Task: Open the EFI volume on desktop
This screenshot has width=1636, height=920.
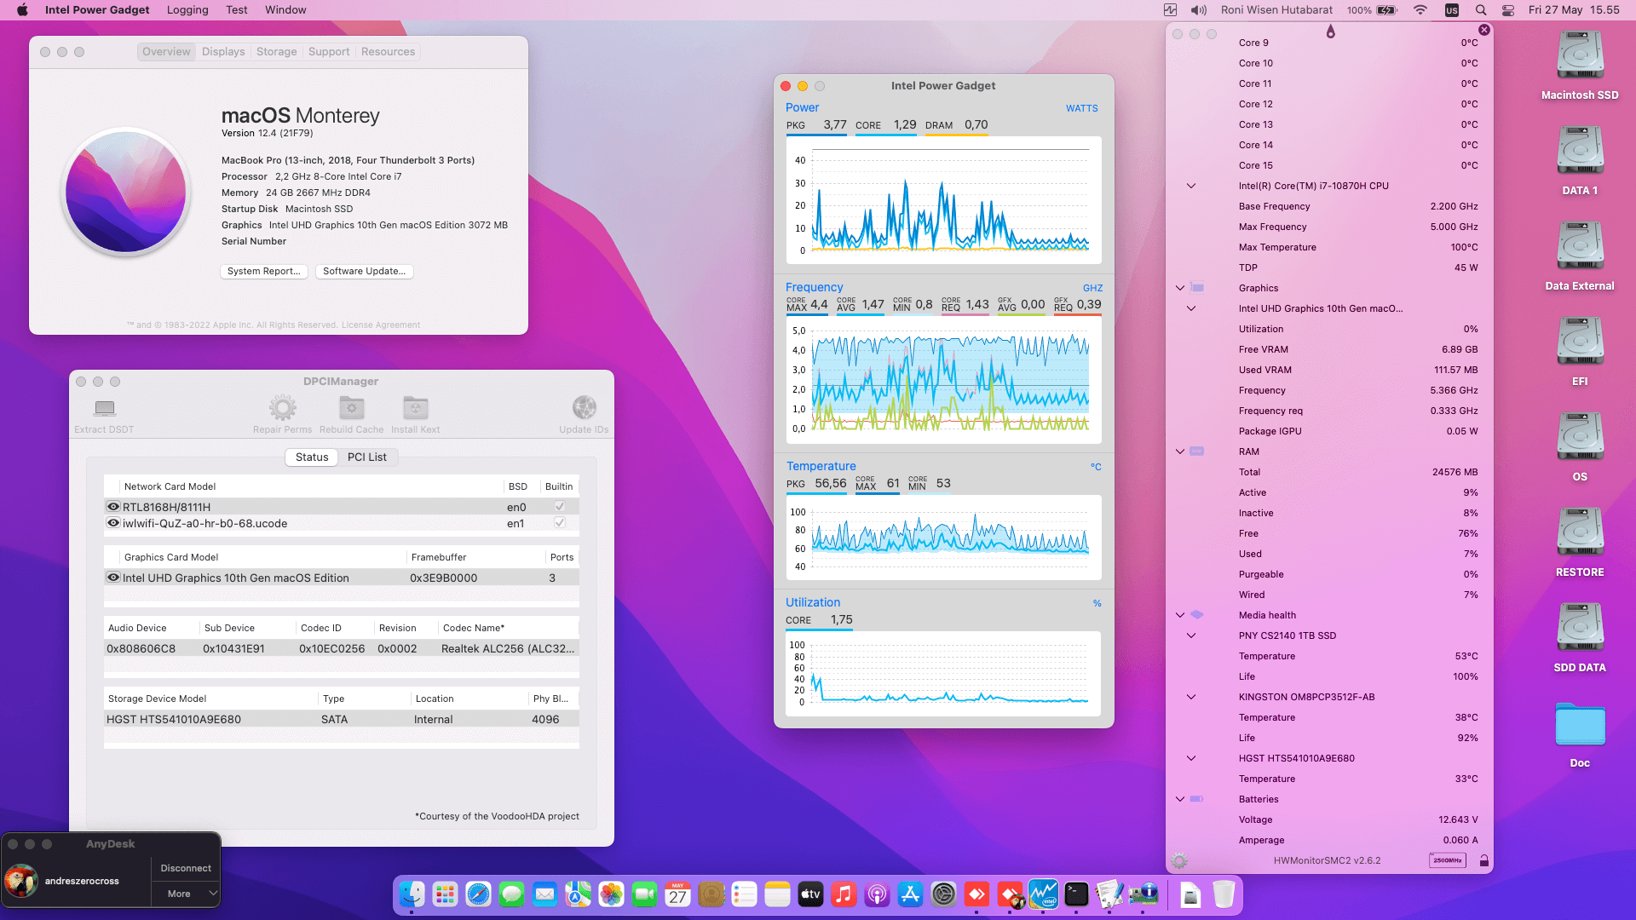Action: click(1580, 342)
